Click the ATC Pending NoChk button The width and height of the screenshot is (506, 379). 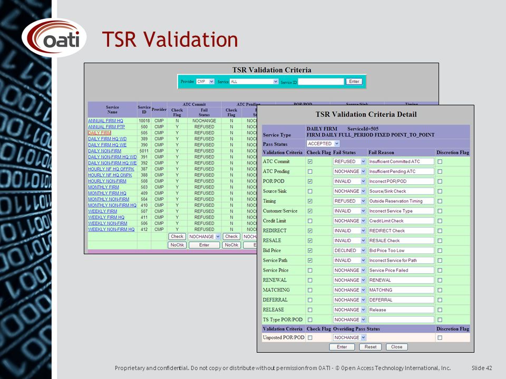pos(231,245)
